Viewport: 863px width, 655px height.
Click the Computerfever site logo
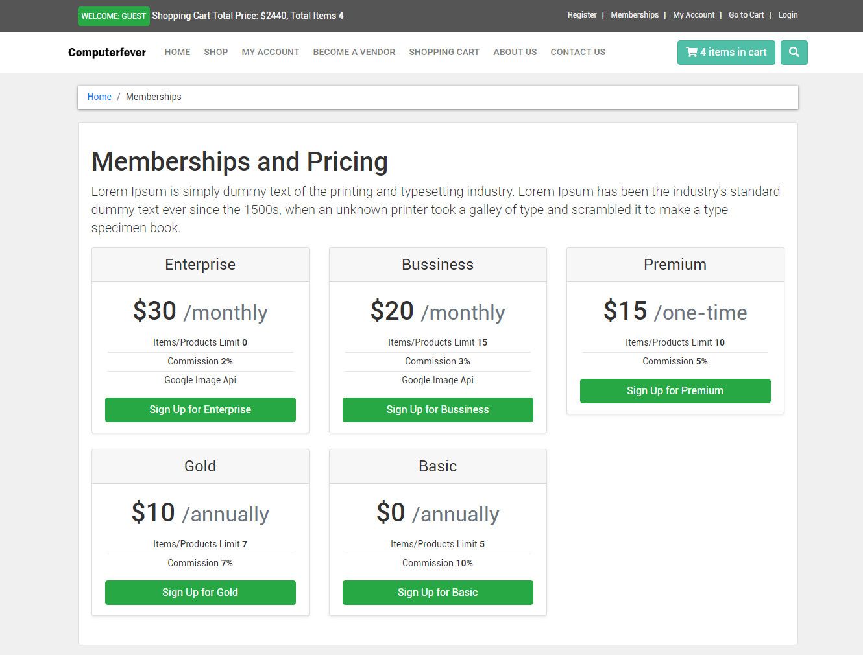click(107, 53)
